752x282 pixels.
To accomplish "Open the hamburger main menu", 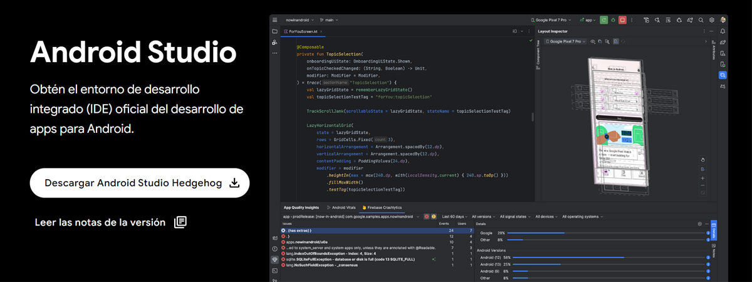I will coord(274,20).
